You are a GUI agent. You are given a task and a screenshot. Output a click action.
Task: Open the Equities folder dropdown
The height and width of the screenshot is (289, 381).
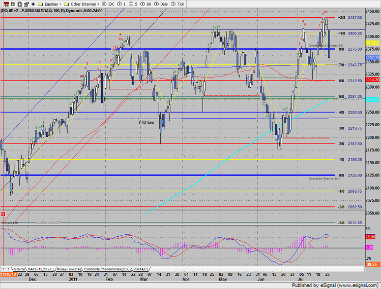[49, 4]
